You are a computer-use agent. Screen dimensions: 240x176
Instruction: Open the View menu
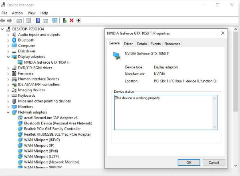[32, 13]
